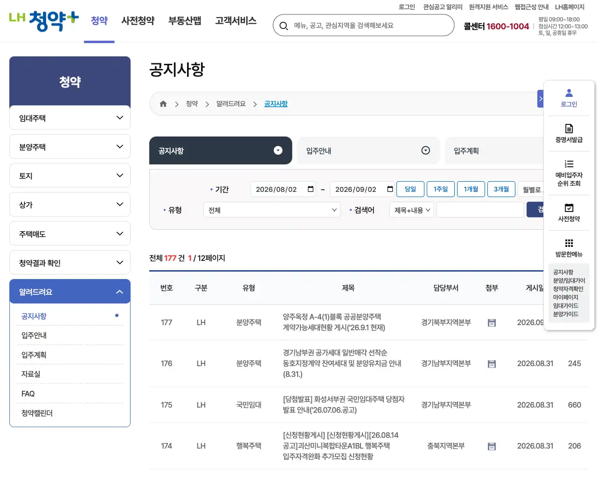Click 사전청약 calendar-check icon
The height and width of the screenshot is (477, 597).
[x=569, y=208]
